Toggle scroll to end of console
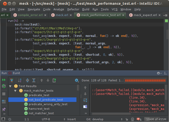The image size is (169, 122). click(85, 106)
